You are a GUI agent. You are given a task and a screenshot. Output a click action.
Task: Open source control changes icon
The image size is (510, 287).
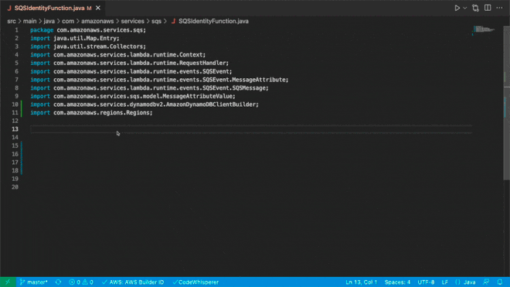475,7
